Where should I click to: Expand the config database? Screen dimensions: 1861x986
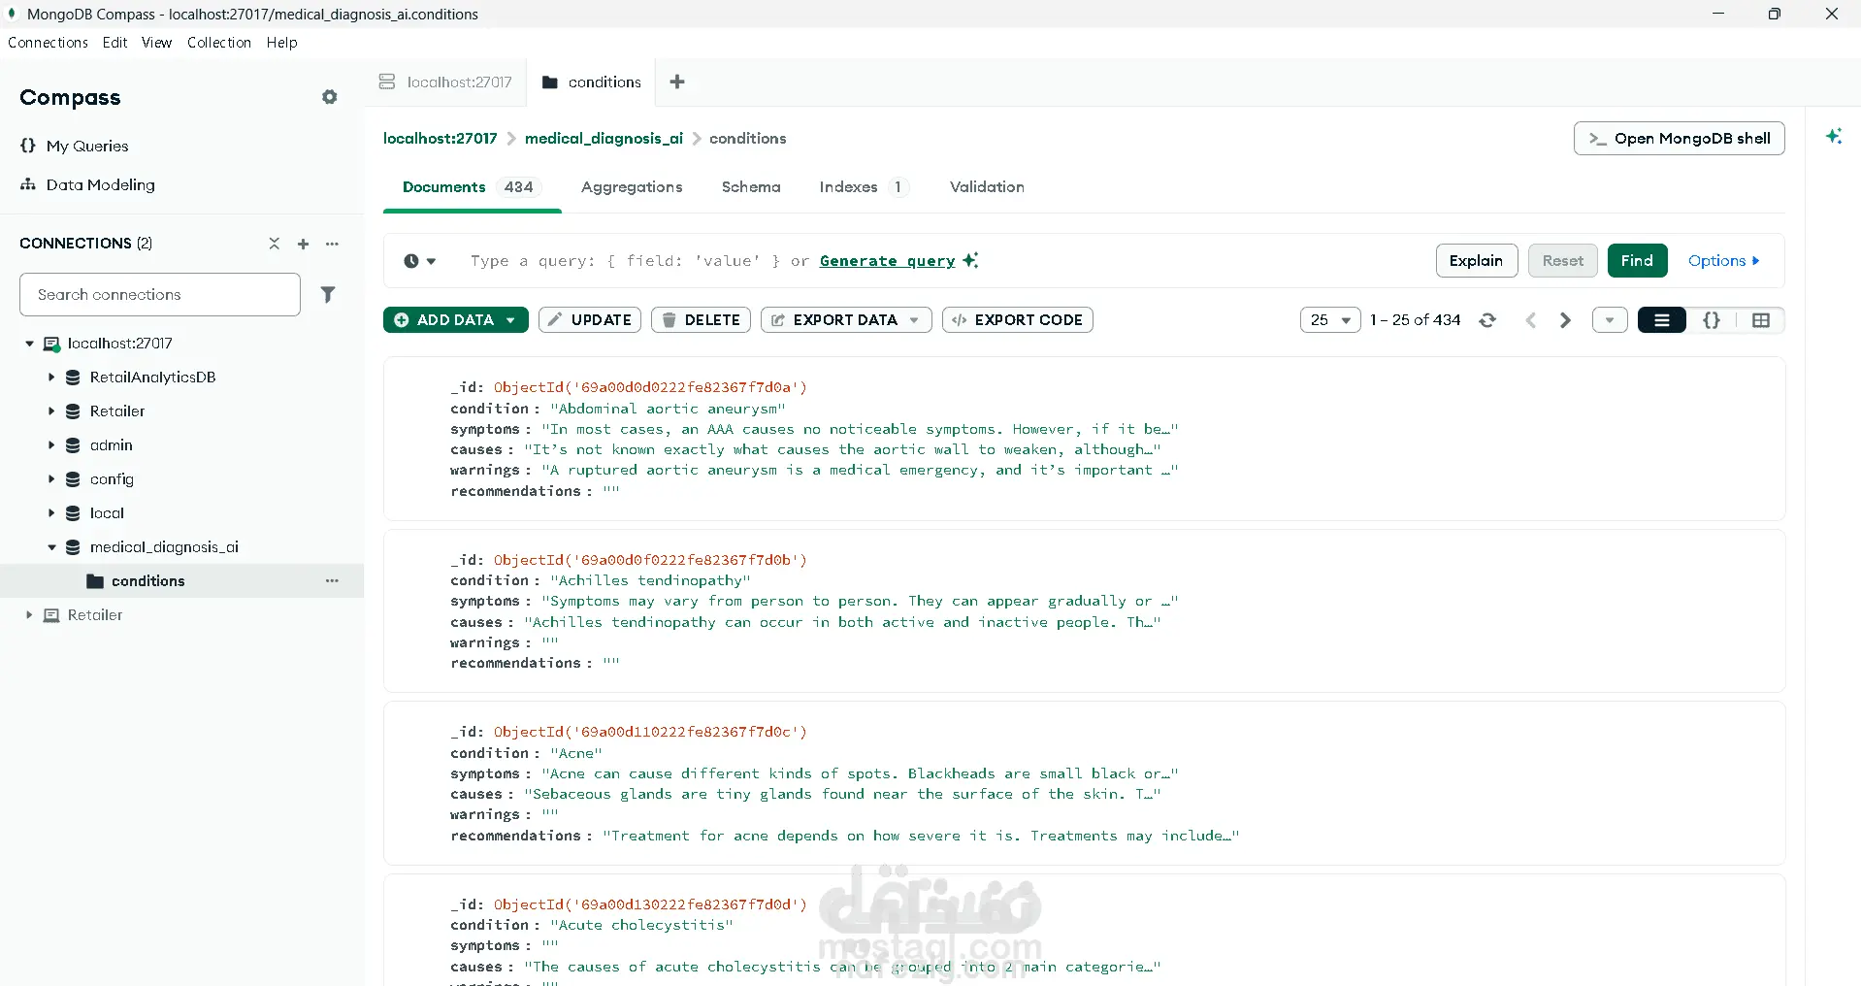pyautogui.click(x=51, y=479)
